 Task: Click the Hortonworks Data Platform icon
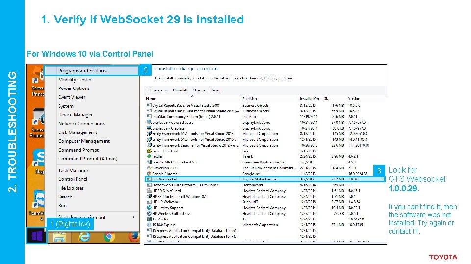tap(149, 185)
